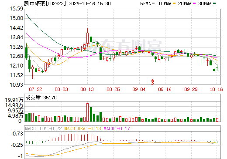Click the -0.25 MACD axis label
Viewport: 227px width, 159px height.
[17, 145]
